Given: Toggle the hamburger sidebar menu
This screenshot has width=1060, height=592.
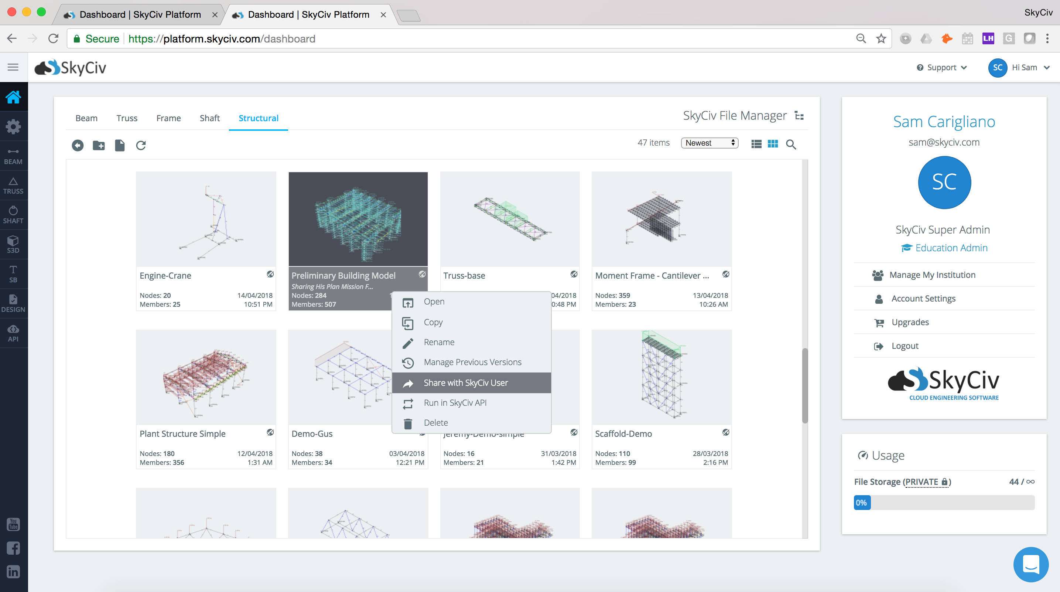Looking at the screenshot, I should pos(13,67).
